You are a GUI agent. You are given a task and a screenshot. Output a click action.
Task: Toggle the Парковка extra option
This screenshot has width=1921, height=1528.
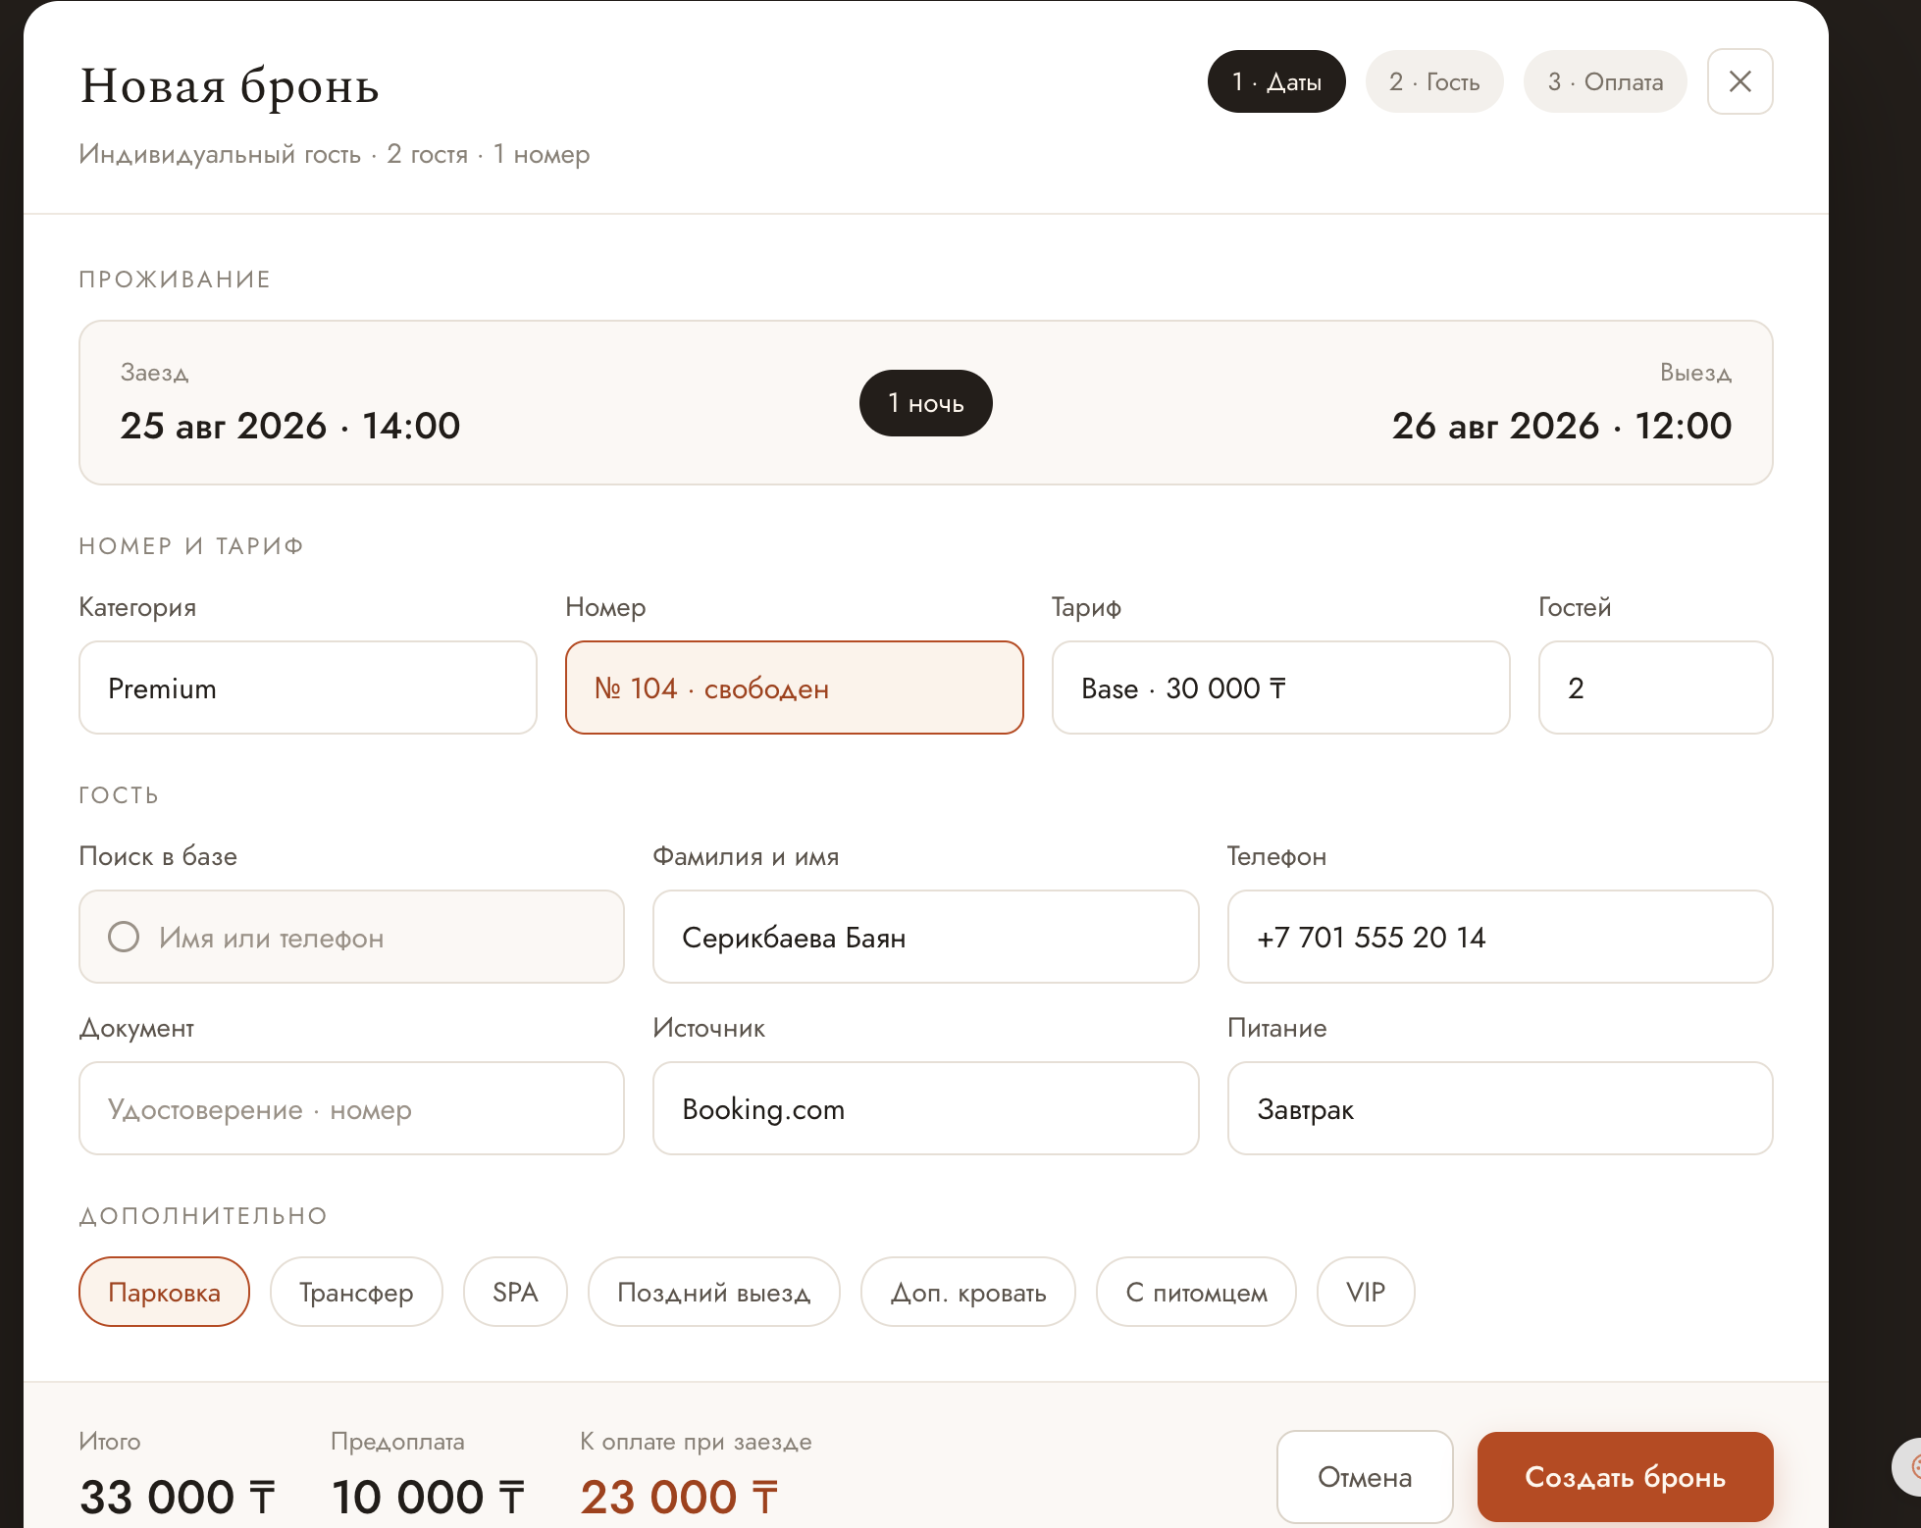pos(164,1292)
